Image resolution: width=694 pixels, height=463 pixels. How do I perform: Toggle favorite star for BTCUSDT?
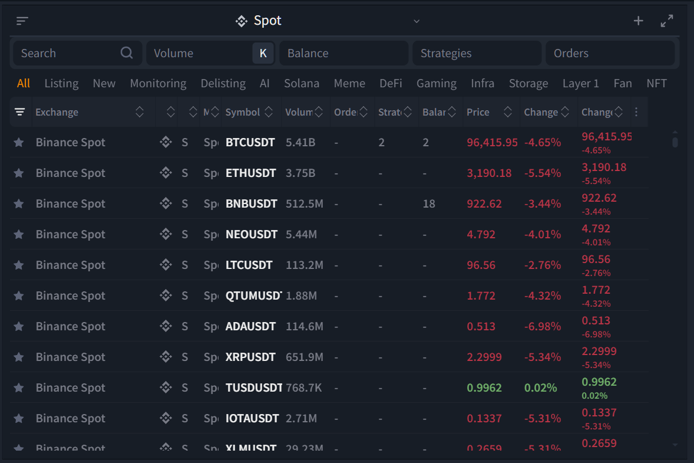tap(19, 142)
